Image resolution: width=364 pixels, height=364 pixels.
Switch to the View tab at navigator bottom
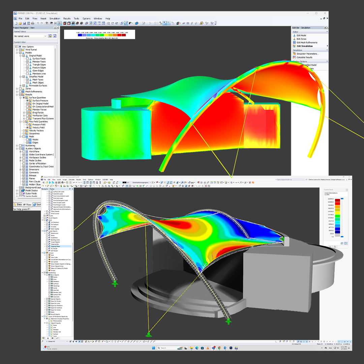[27, 205]
